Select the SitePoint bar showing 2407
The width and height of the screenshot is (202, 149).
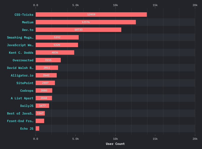[45, 83]
